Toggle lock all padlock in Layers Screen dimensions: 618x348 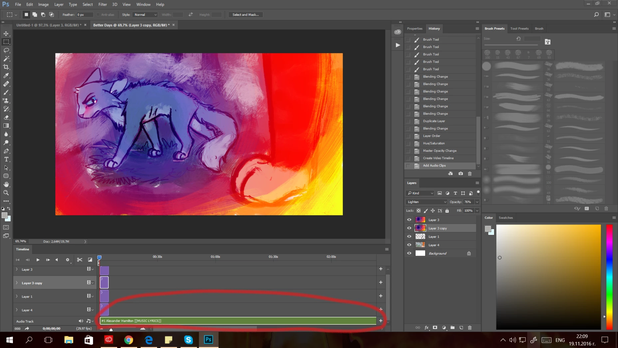coord(447,211)
